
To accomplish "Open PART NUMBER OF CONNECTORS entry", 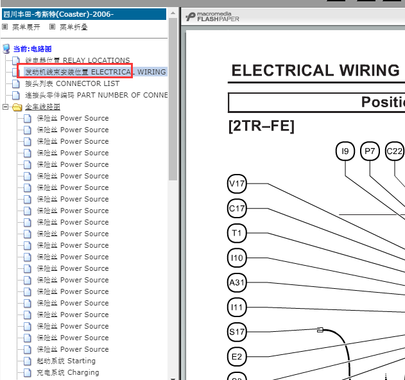I will point(96,95).
